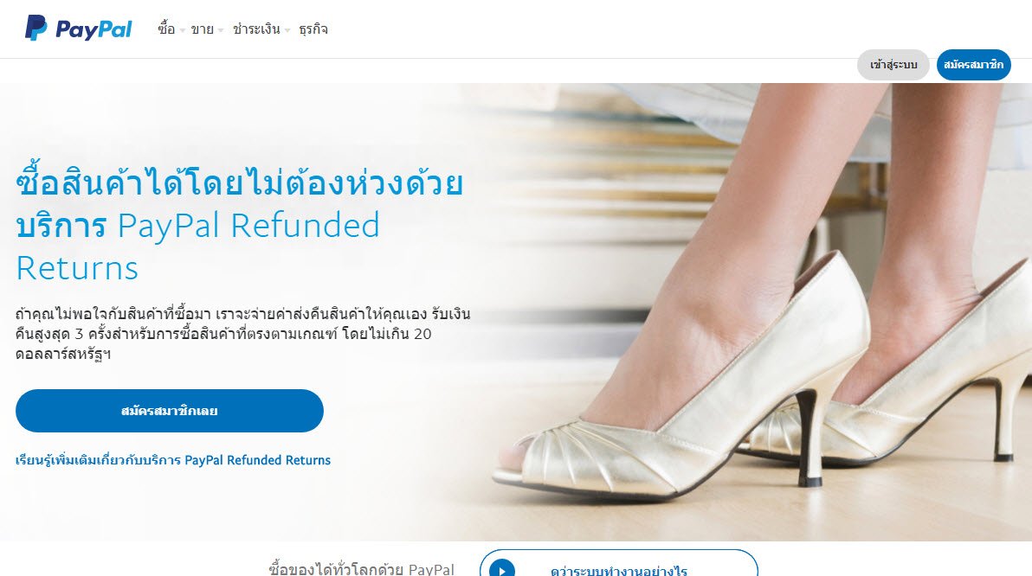
Task: Click the PayPal double-P logo icon
Action: pos(35,29)
